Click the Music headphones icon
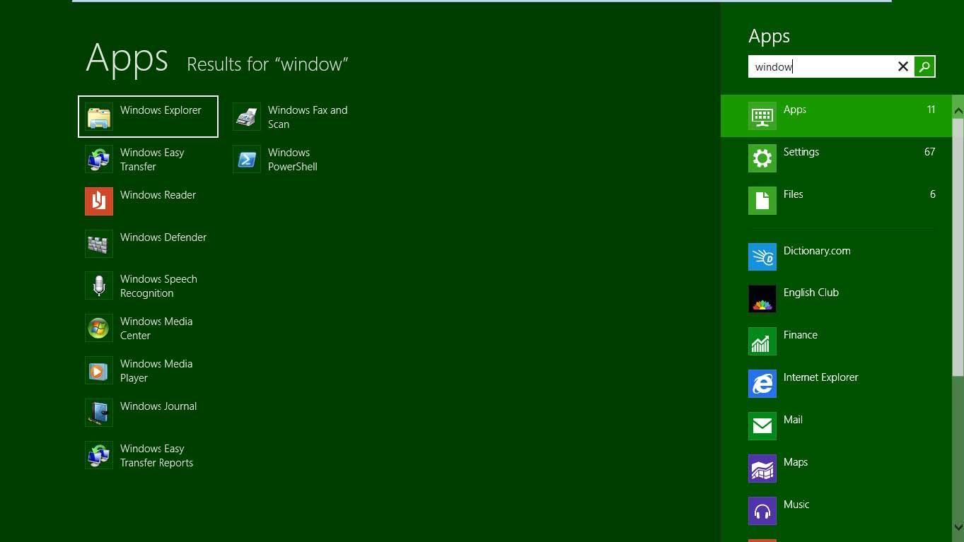 click(x=762, y=511)
